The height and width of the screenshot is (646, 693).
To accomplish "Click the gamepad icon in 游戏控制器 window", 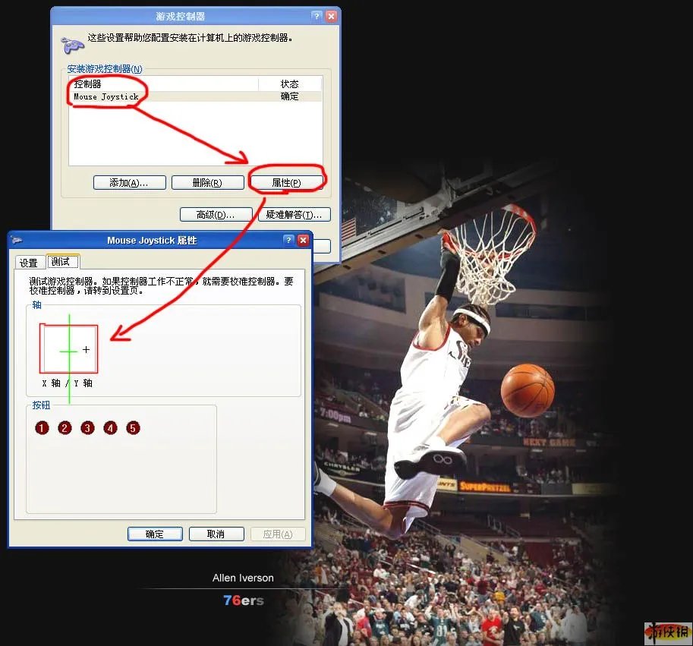I will 72,45.
